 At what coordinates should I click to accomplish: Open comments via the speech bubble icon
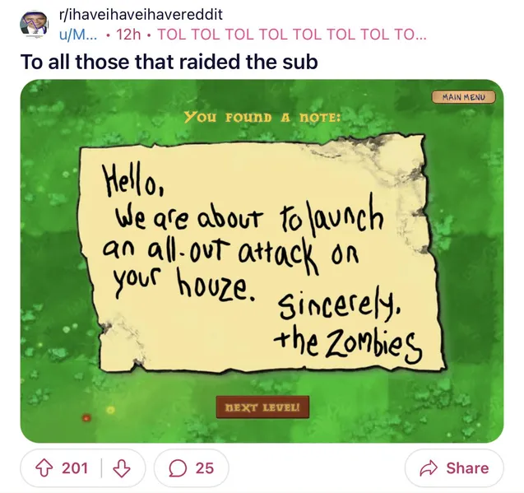click(x=178, y=468)
